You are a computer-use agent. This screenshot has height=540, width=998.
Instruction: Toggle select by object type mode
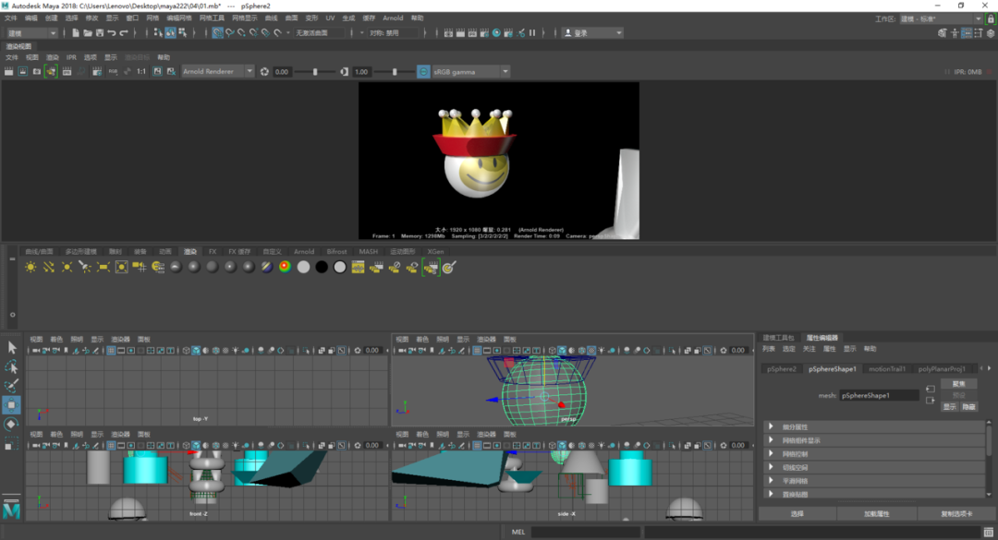(x=171, y=32)
